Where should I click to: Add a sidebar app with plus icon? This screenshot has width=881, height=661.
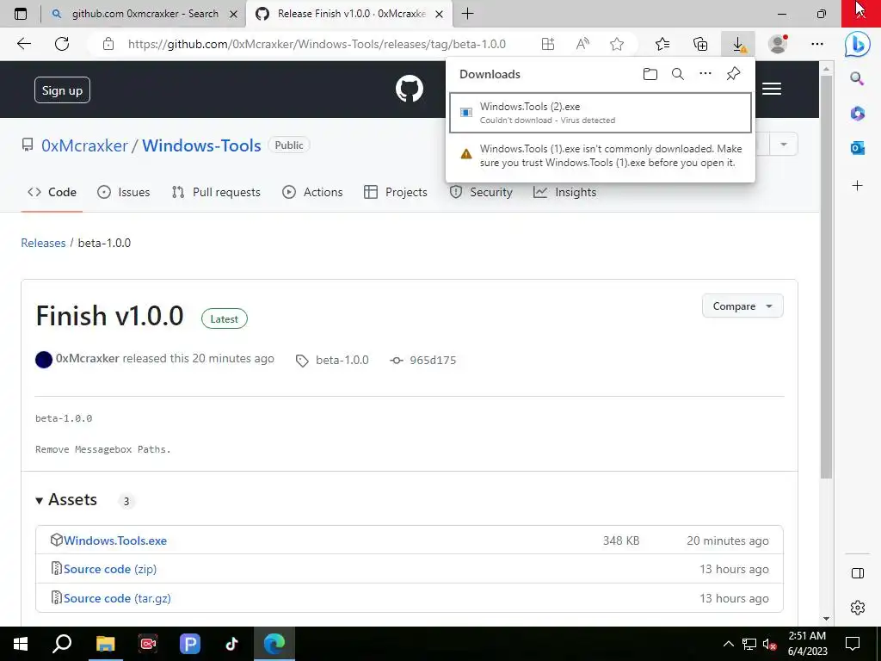pos(858,186)
